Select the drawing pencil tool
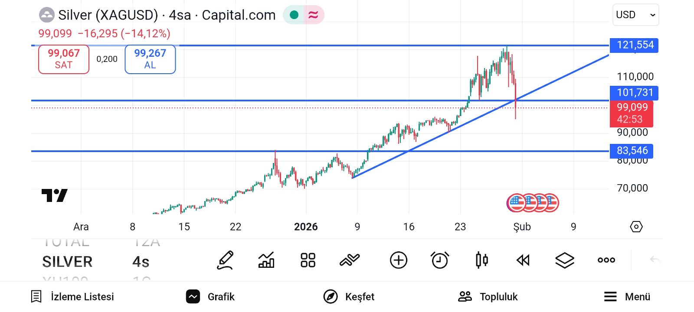The image size is (694, 312). [225, 260]
